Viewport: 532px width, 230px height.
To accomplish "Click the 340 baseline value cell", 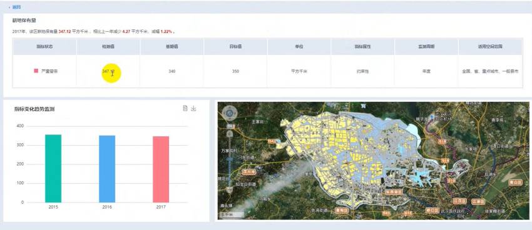I will point(172,71).
